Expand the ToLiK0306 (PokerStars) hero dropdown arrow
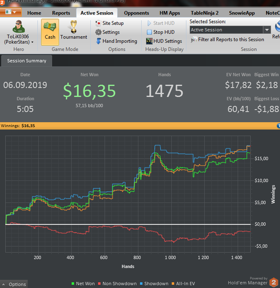 (x=32, y=42)
